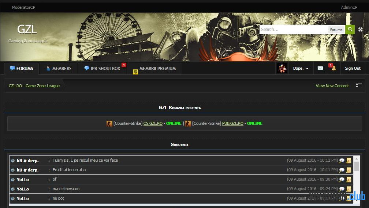Click the shoutbox scrollbar up arrow
Image resolution: width=369 pixels, height=208 pixels.
tap(357, 159)
